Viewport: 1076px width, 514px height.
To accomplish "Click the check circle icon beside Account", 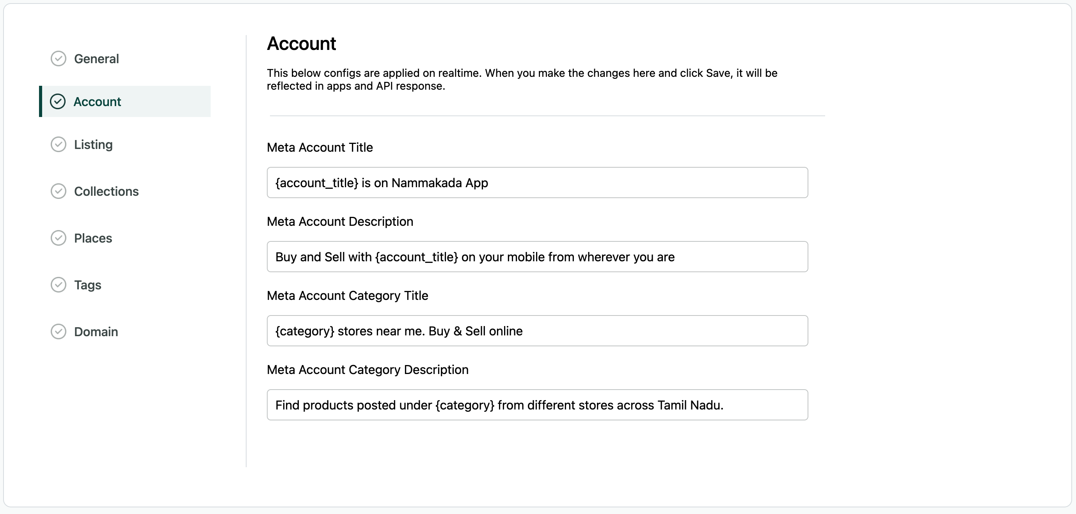I will [58, 101].
